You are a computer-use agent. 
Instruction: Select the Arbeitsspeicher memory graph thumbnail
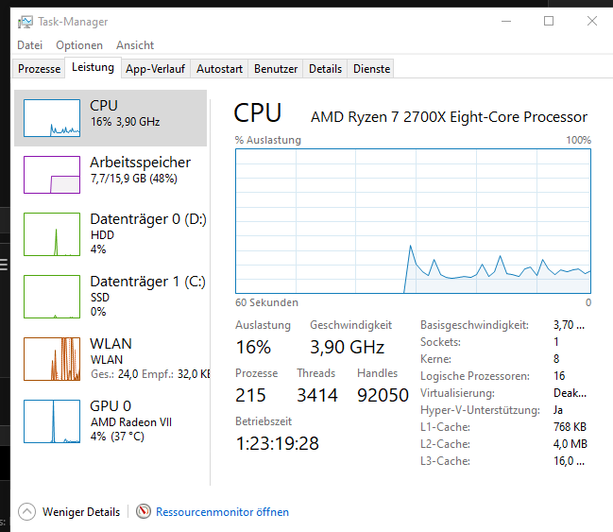click(52, 174)
